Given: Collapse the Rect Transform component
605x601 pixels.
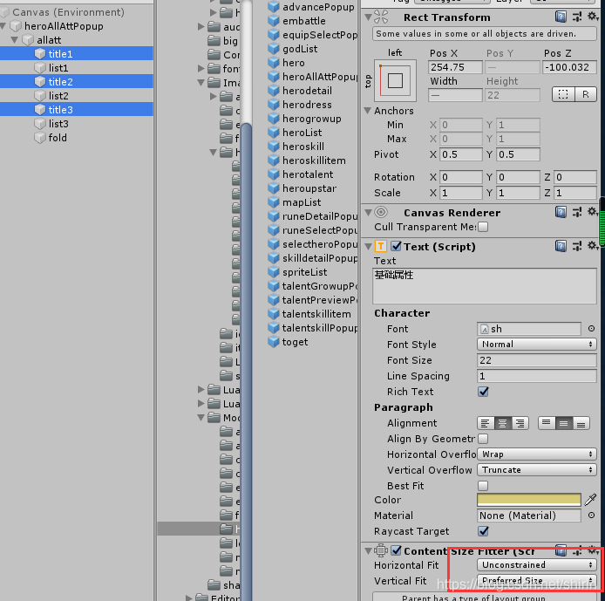Looking at the screenshot, I should [368, 17].
